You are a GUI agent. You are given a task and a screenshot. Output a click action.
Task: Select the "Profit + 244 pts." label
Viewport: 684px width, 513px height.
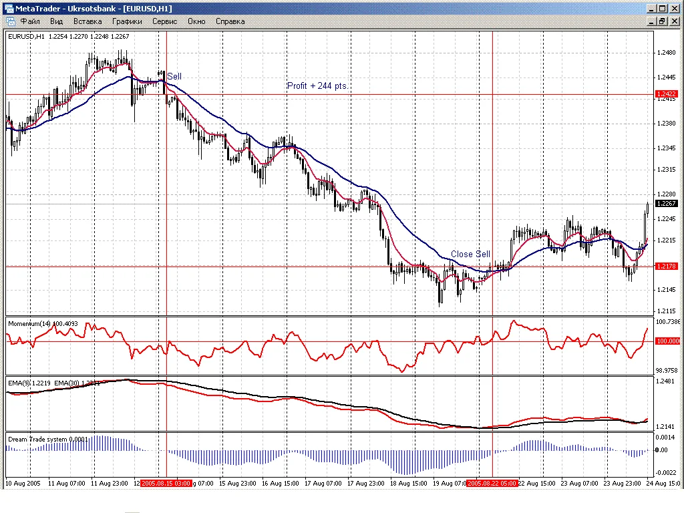[x=318, y=86]
